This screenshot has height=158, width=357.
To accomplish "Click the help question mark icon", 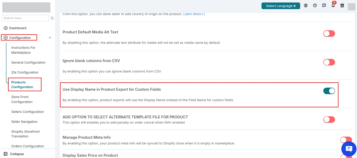I will (315, 5).
